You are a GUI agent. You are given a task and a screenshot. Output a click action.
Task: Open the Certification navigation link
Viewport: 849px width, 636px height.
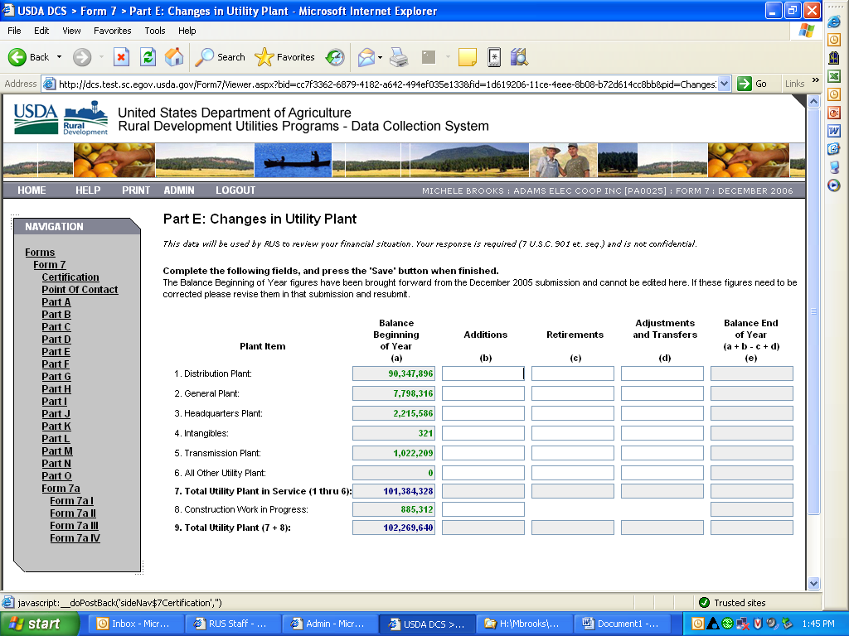pyautogui.click(x=70, y=277)
